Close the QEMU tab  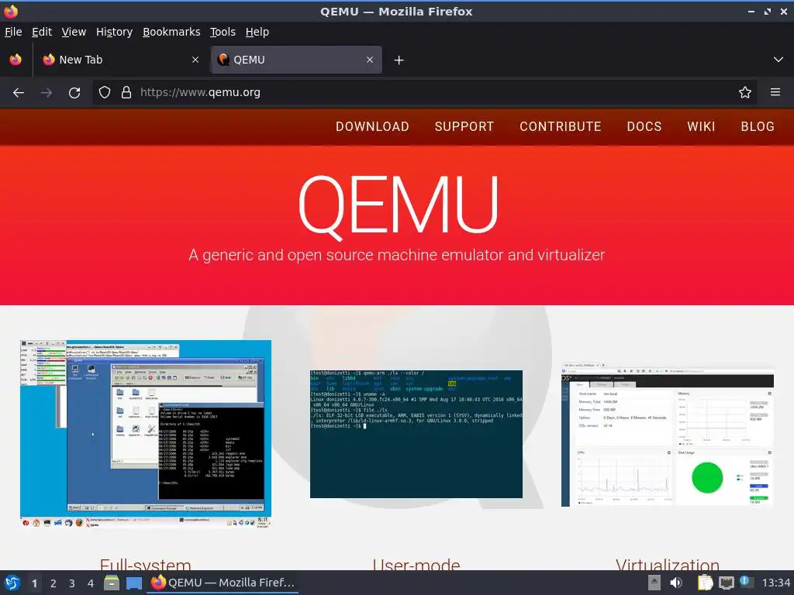click(370, 60)
